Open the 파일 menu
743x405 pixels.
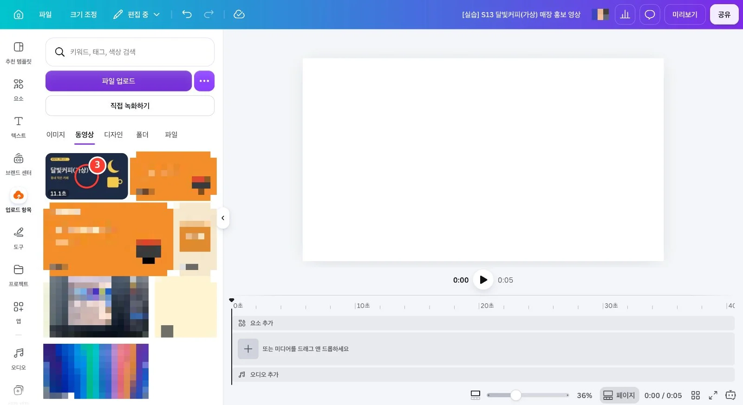coord(46,14)
